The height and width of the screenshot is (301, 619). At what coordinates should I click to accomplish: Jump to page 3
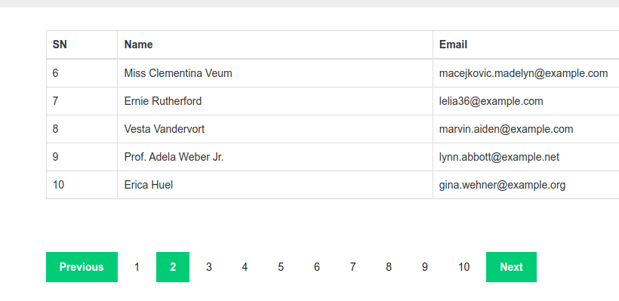(209, 267)
